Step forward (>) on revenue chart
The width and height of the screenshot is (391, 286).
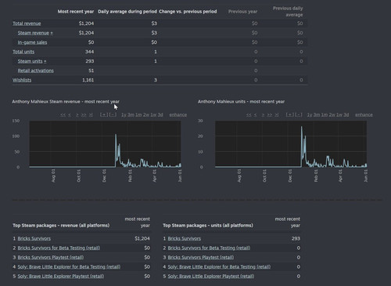click(x=77, y=115)
